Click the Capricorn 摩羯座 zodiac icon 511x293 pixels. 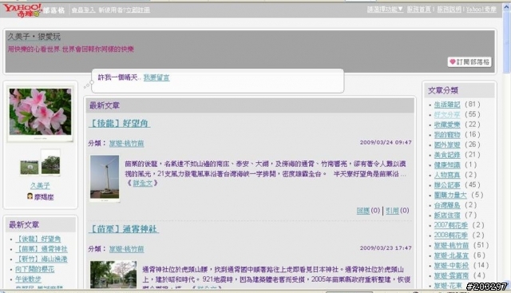tap(30, 196)
